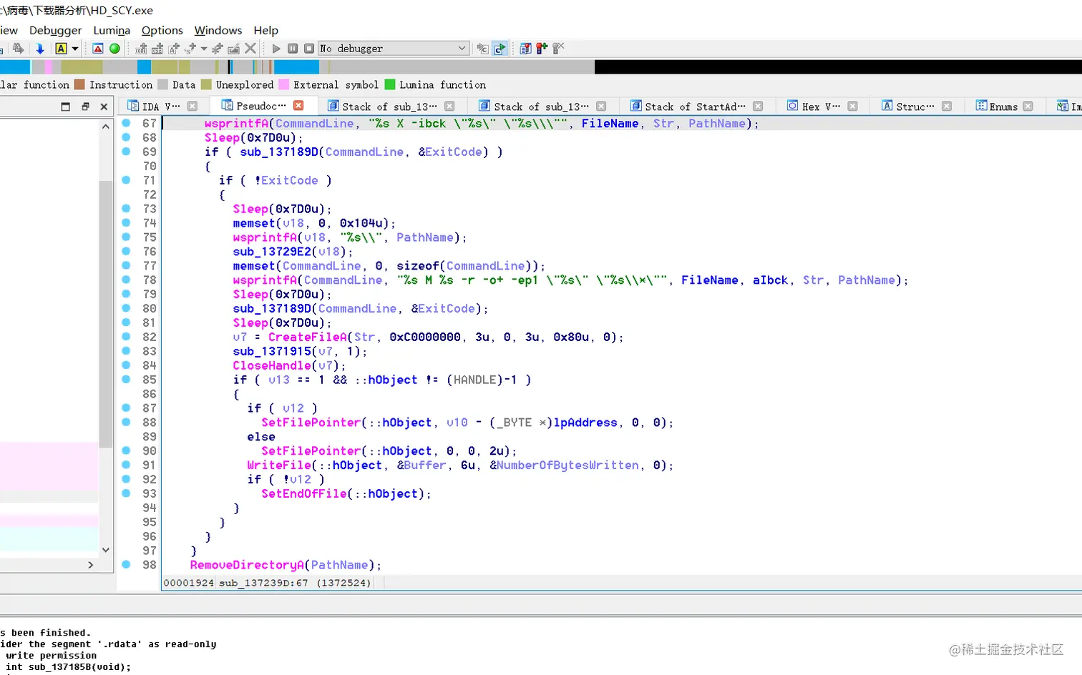Click the gray delete breakpoint icon with X
Image resolution: width=1082 pixels, height=675 pixels.
(x=558, y=49)
